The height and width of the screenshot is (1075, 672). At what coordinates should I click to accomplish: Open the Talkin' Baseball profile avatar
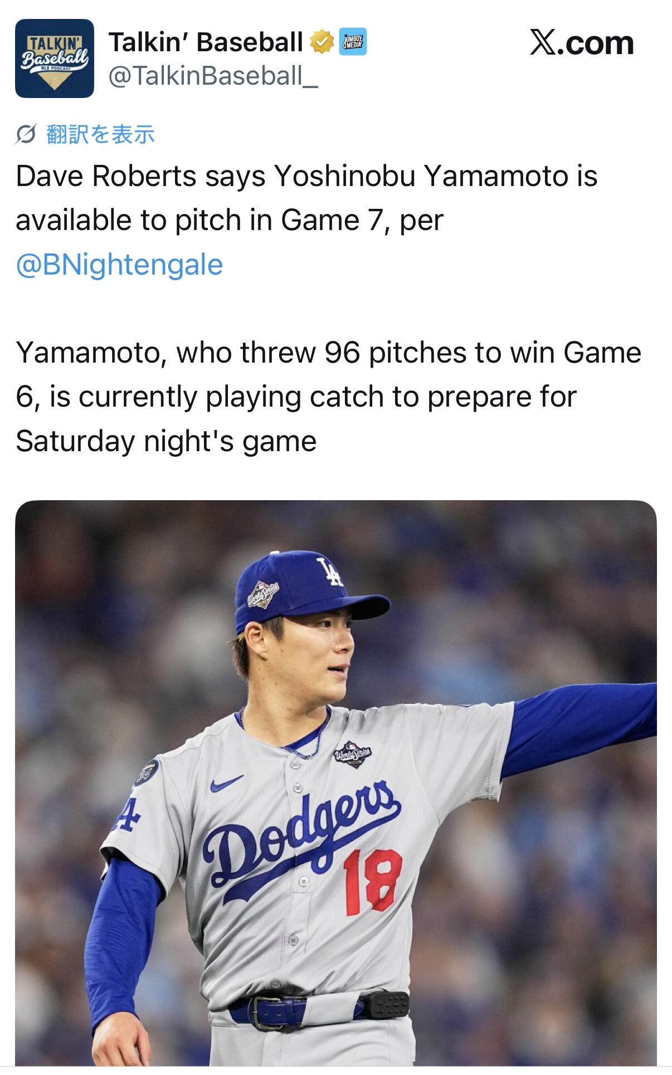pyautogui.click(x=54, y=58)
